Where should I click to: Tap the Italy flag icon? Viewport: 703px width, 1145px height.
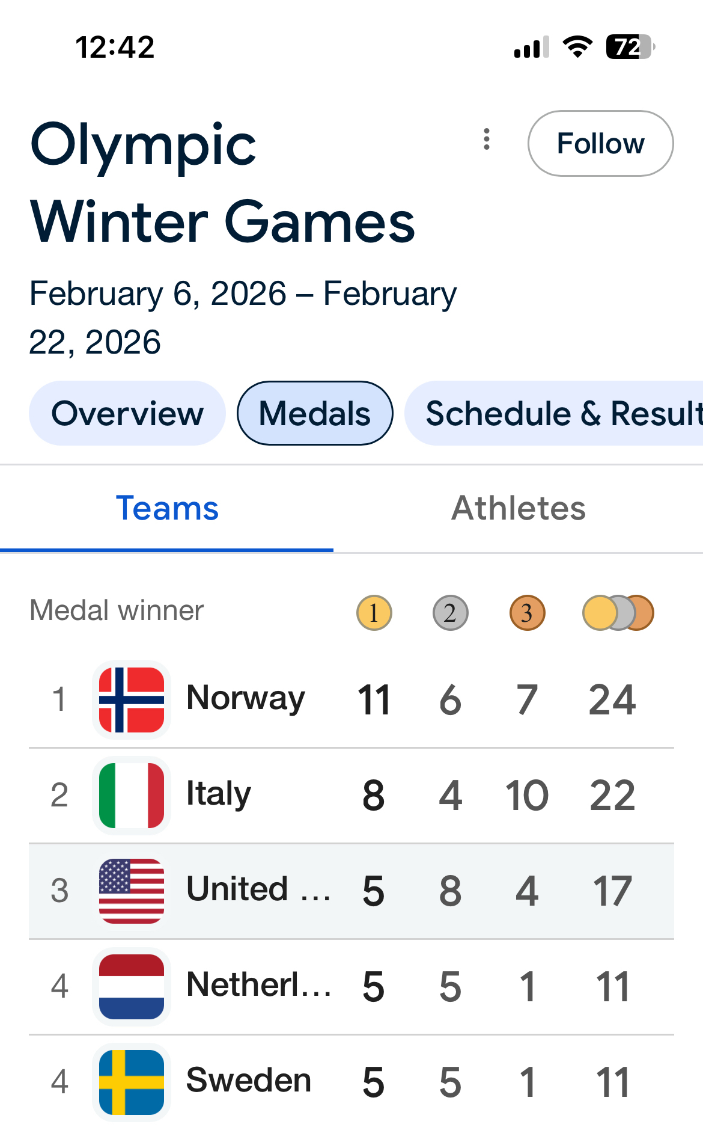(132, 795)
